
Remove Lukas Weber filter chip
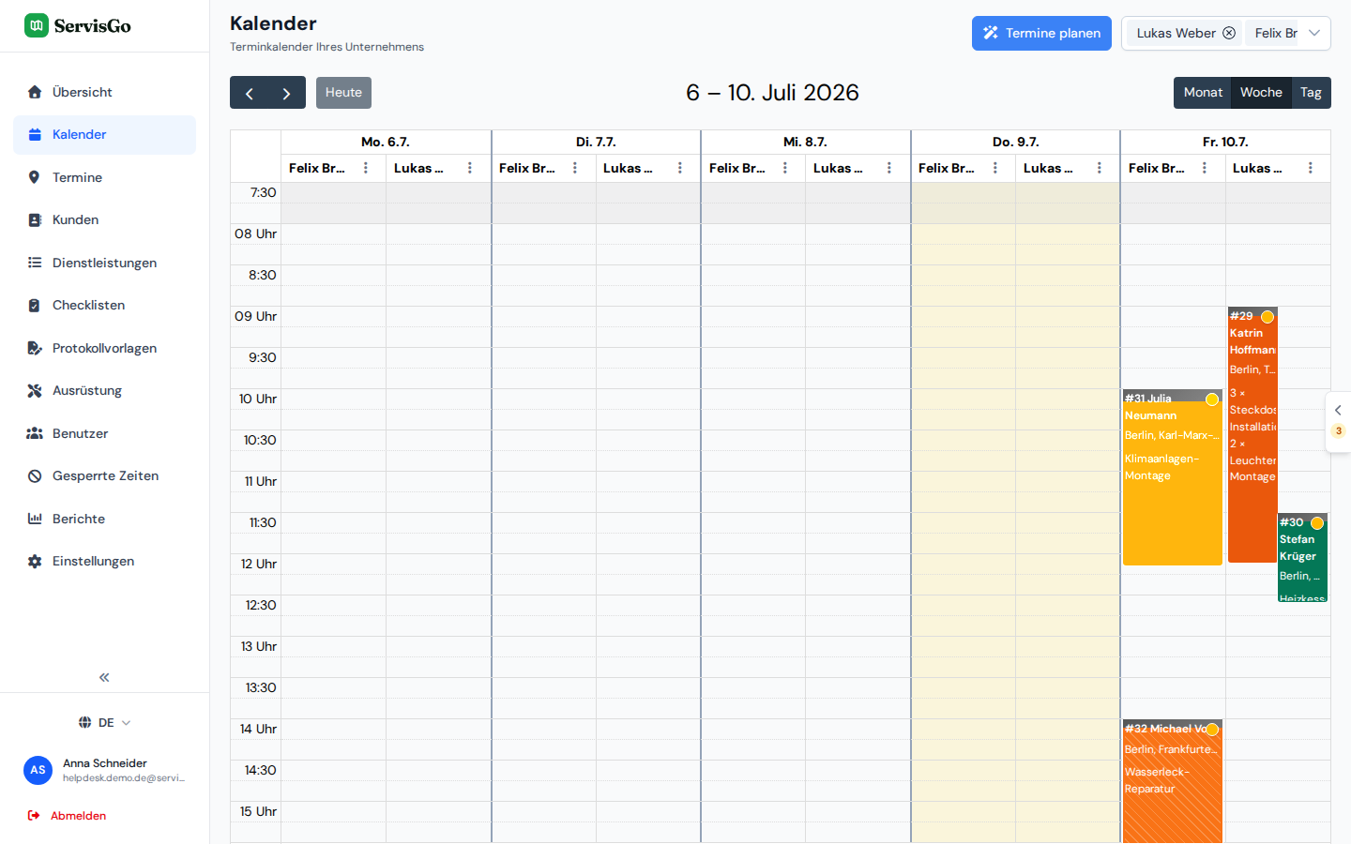[x=1229, y=33]
